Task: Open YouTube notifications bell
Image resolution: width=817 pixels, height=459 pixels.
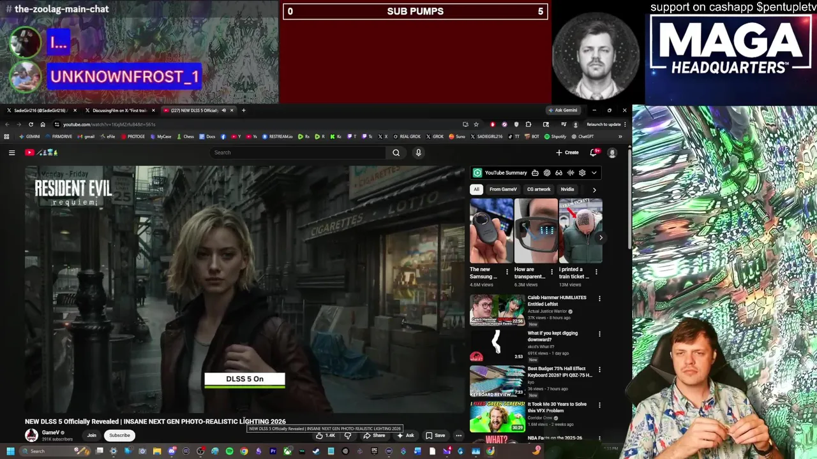Action: [x=594, y=152]
